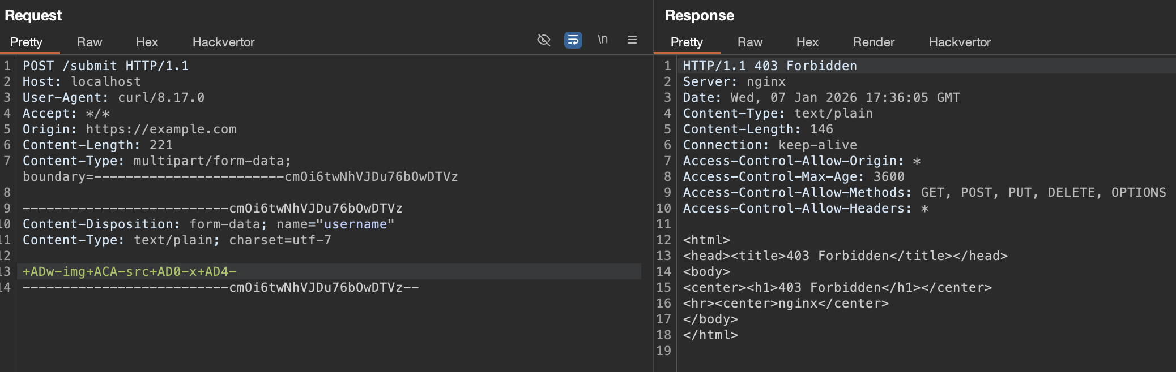The image size is (1176, 372).
Task: Open the Request Hex tab
Action: (147, 42)
